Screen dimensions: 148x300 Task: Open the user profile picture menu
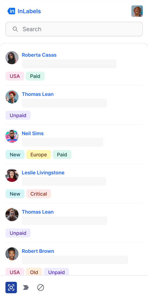coord(137,11)
